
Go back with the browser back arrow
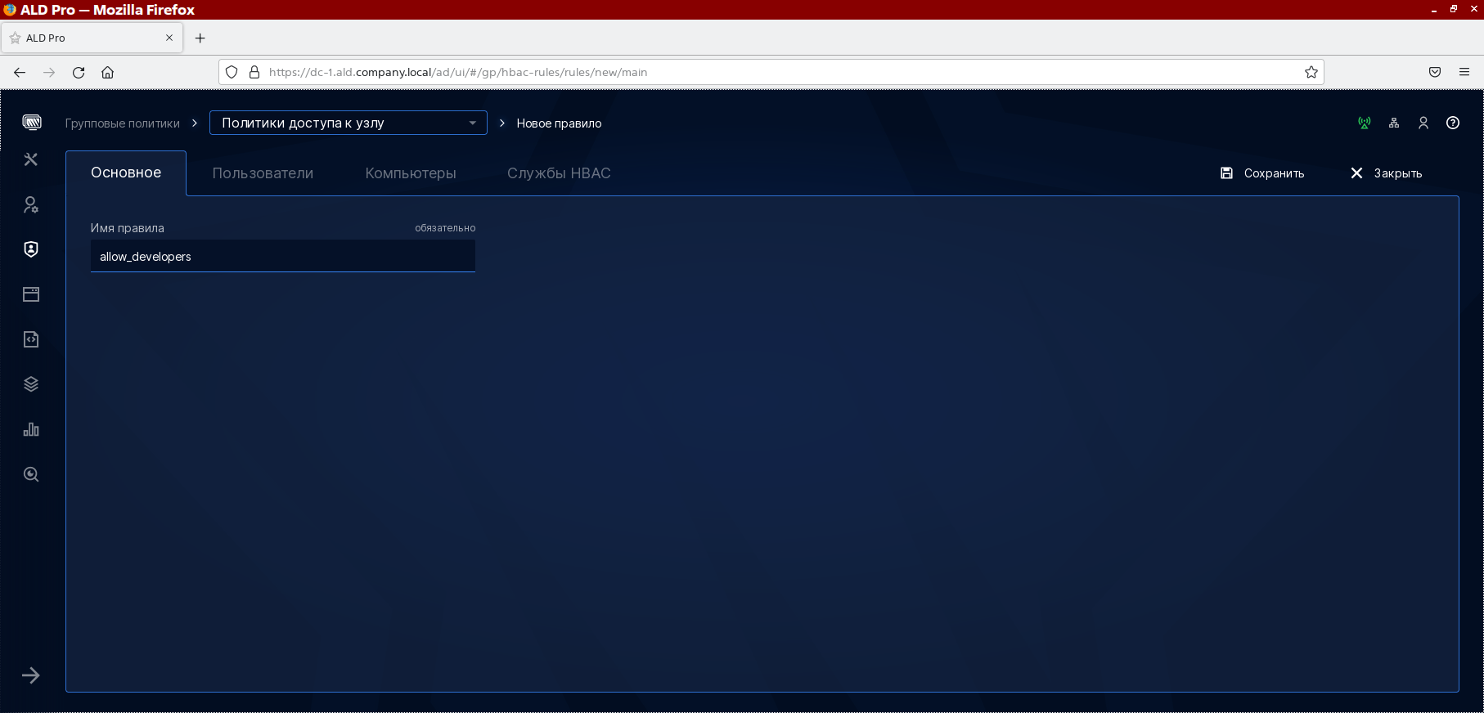tap(20, 72)
